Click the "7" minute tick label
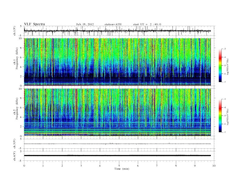The height and width of the screenshot is (186, 241). tap(157, 166)
